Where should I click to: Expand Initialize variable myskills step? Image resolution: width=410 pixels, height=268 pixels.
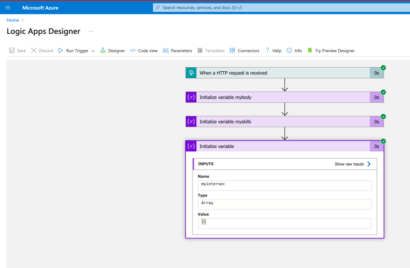[285, 122]
